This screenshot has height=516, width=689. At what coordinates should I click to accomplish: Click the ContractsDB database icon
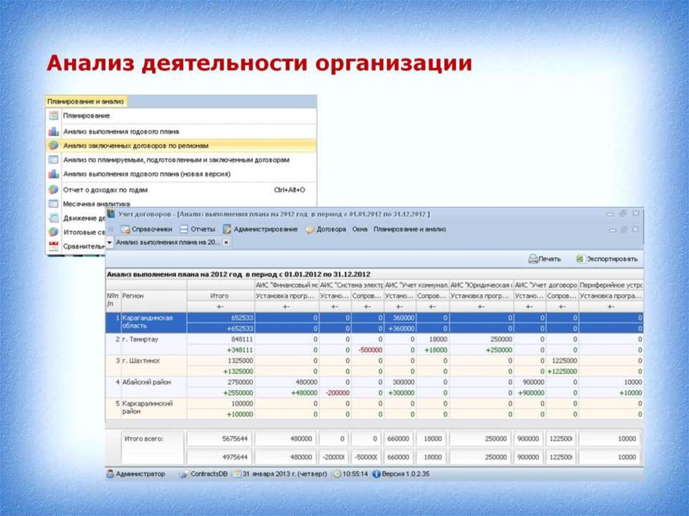point(184,474)
